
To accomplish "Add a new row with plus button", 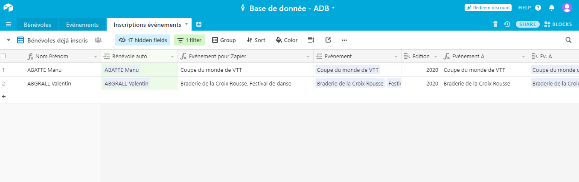I will [4, 97].
